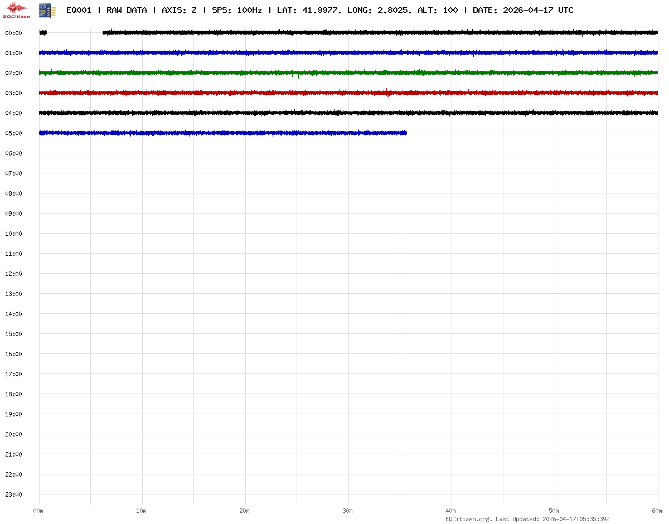This screenshot has width=669, height=524.
Task: Select the 03:00 hour label
Action: pos(13,93)
